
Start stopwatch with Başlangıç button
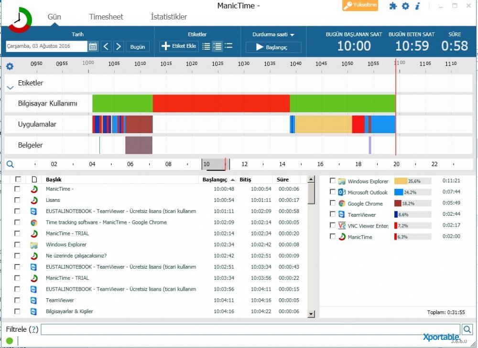pyautogui.click(x=273, y=47)
